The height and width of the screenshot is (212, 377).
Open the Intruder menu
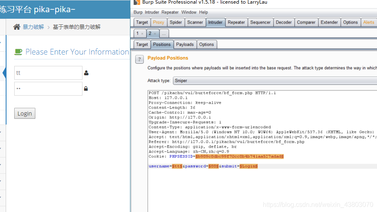click(152, 12)
